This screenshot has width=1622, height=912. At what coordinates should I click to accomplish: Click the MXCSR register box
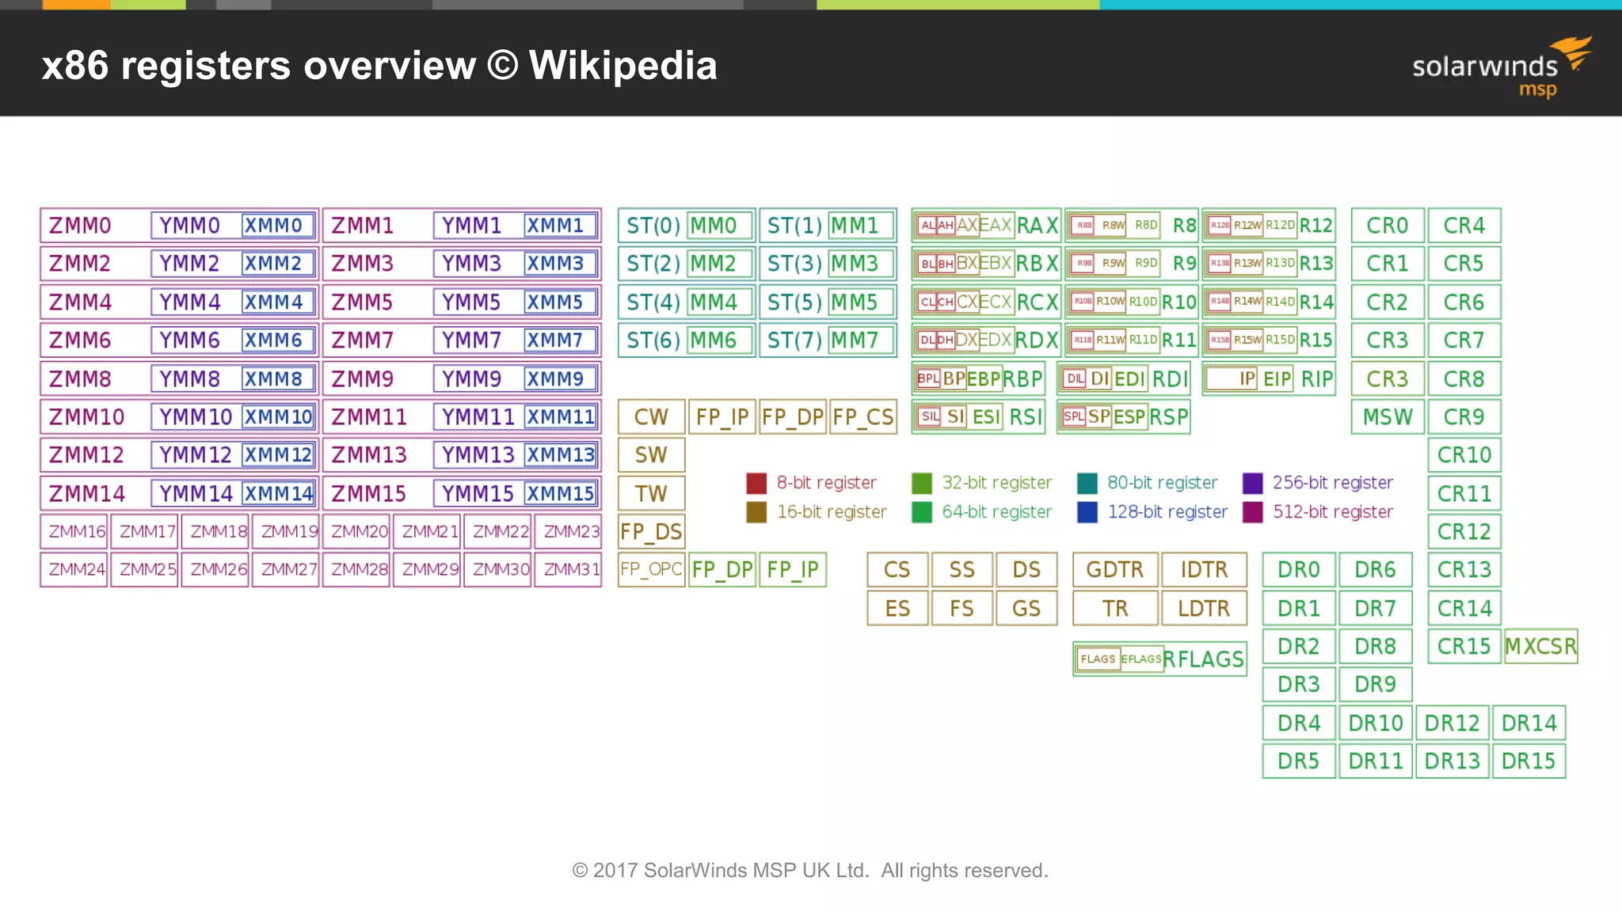1540,647
